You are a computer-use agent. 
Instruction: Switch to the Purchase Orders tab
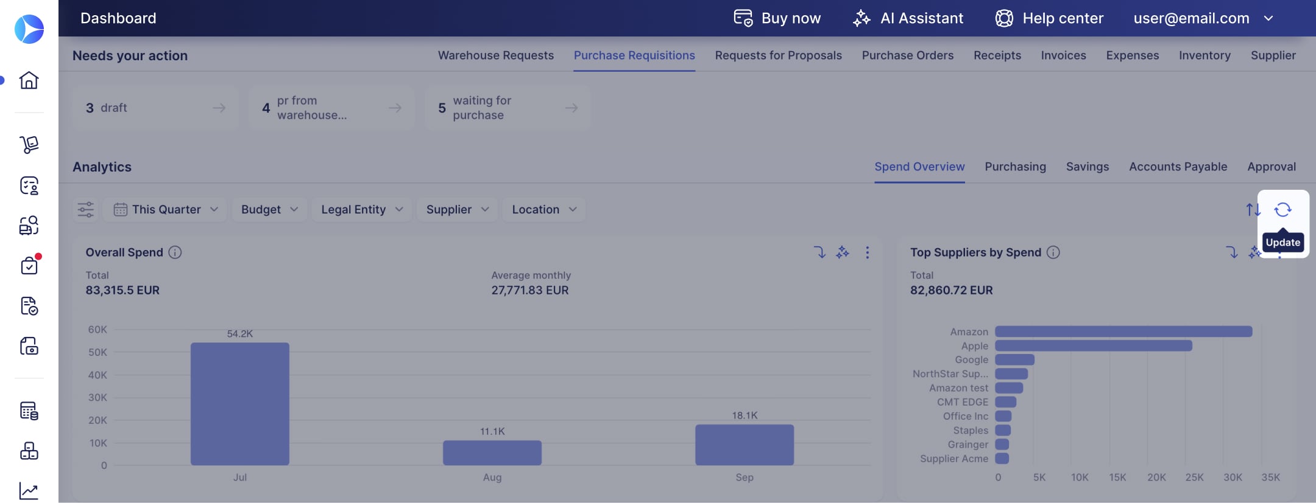click(x=907, y=55)
